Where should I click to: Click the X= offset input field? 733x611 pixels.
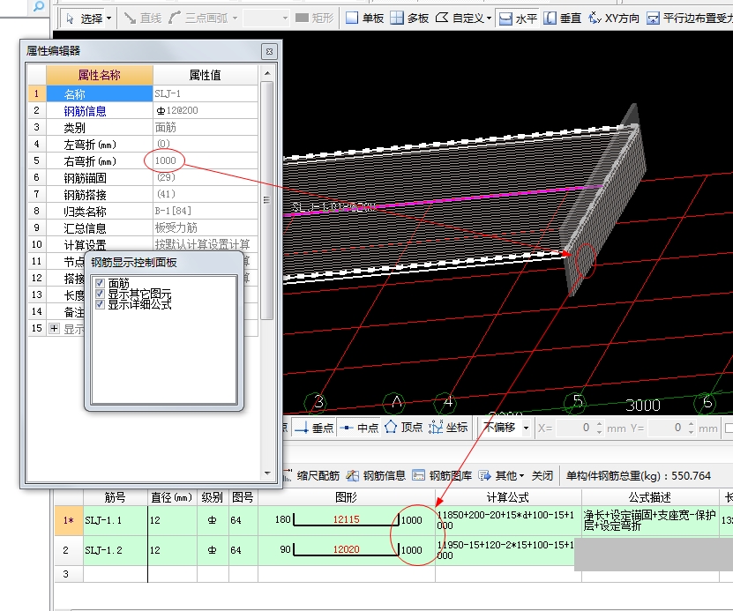coord(574,428)
